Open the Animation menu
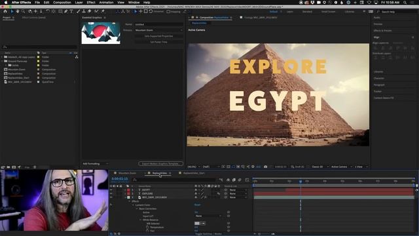419x236 pixels. [106, 3]
